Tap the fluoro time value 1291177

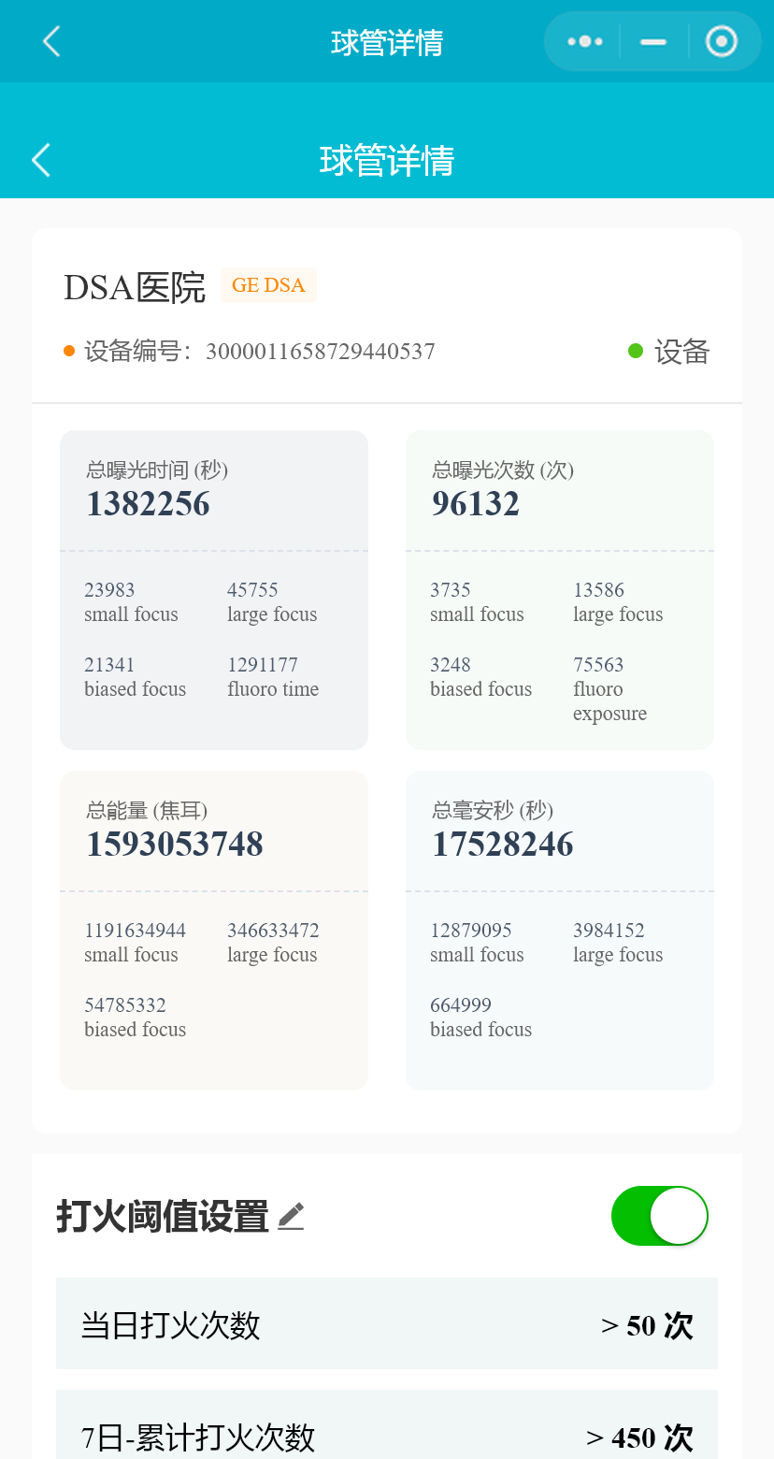coord(263,665)
